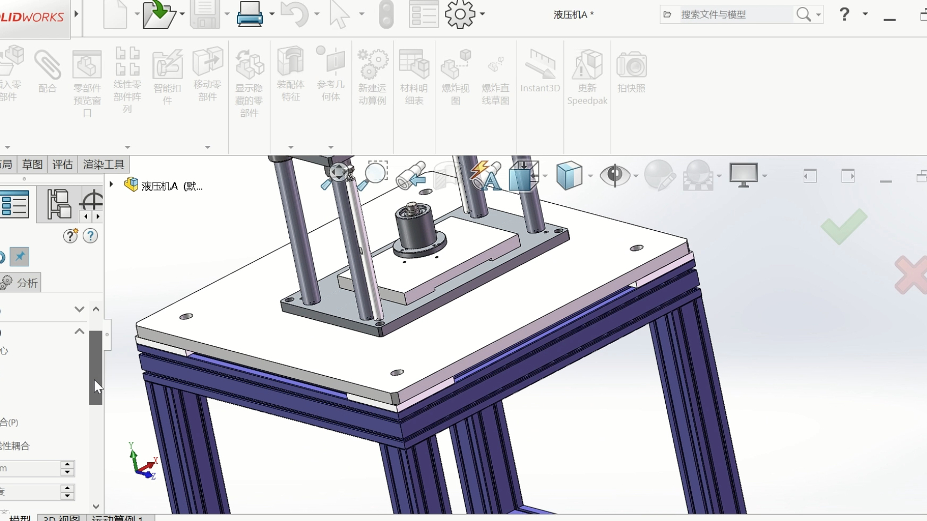Screen dimensions: 927x521
Task: Click 移动零部件 tool
Action: [x=208, y=74]
